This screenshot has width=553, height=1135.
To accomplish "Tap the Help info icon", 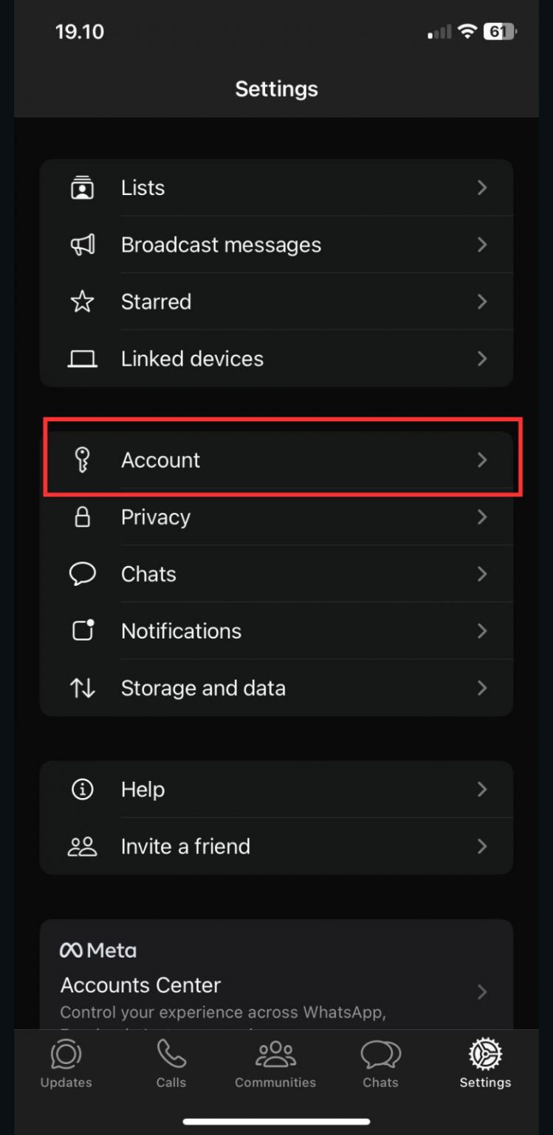I will click(82, 789).
